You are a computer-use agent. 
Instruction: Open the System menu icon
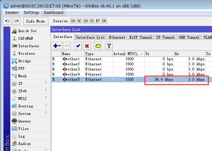[x=14, y=114]
